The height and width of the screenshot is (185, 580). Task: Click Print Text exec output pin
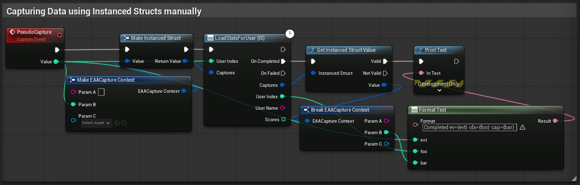tap(457, 61)
